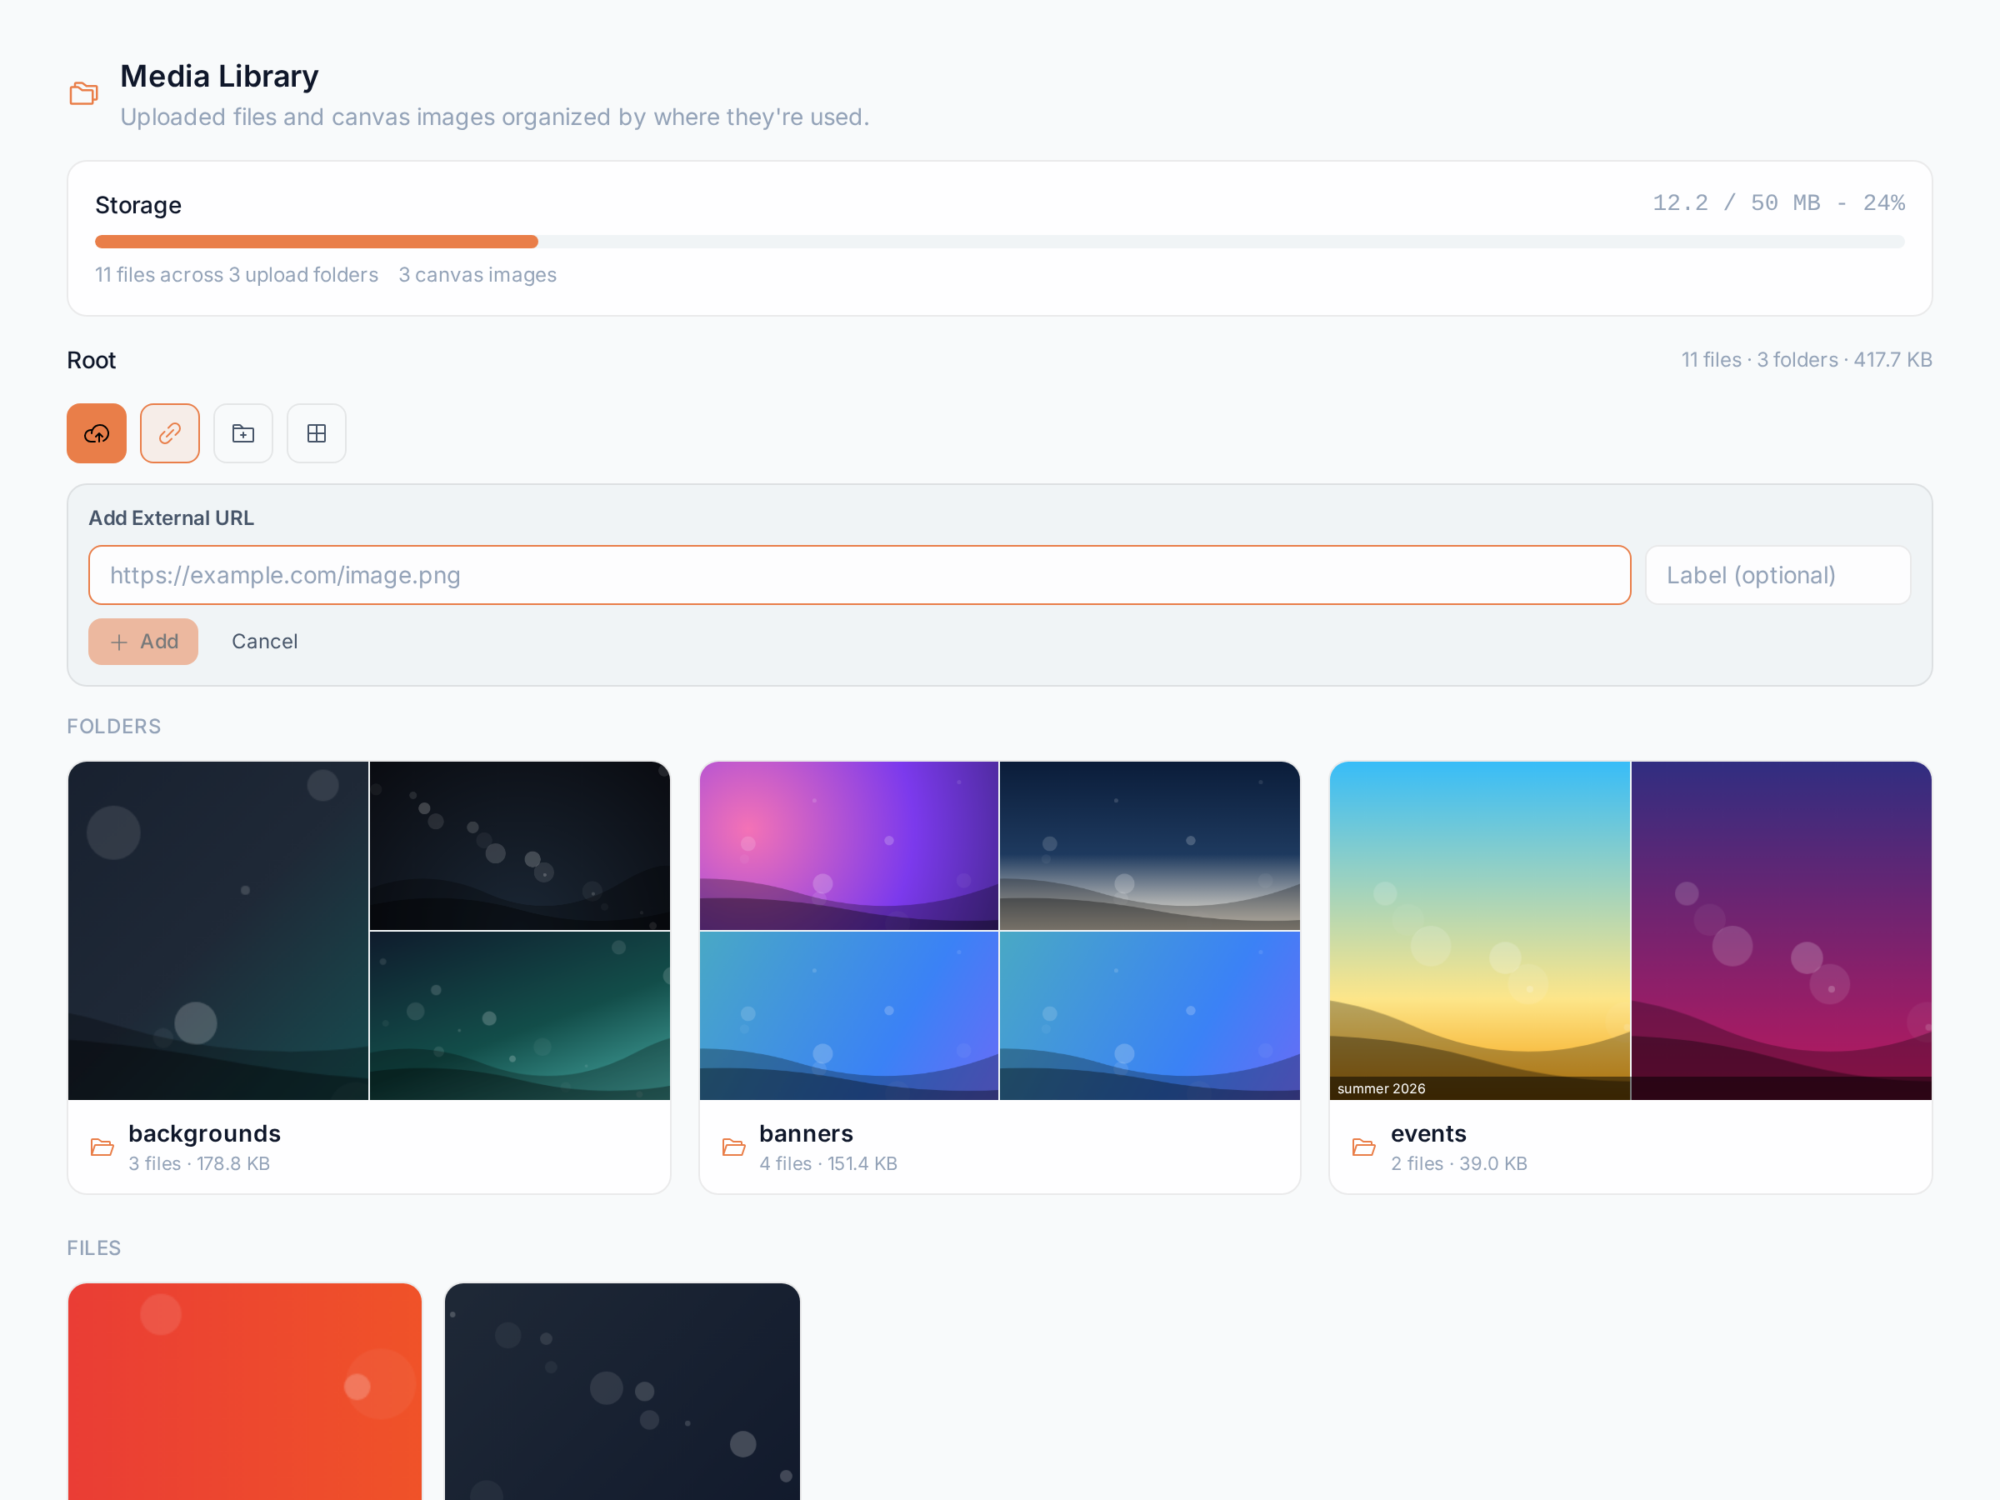Focus the Label (optional) input field
The image size is (2000, 1500).
[1777, 575]
